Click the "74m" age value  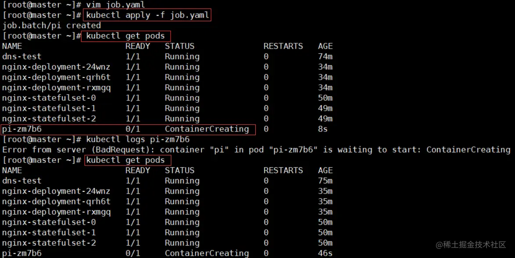pos(325,57)
